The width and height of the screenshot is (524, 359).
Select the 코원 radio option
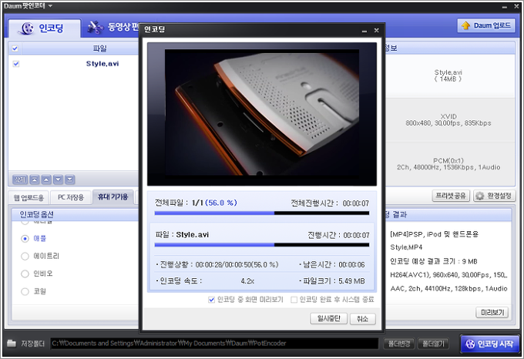coord(25,291)
